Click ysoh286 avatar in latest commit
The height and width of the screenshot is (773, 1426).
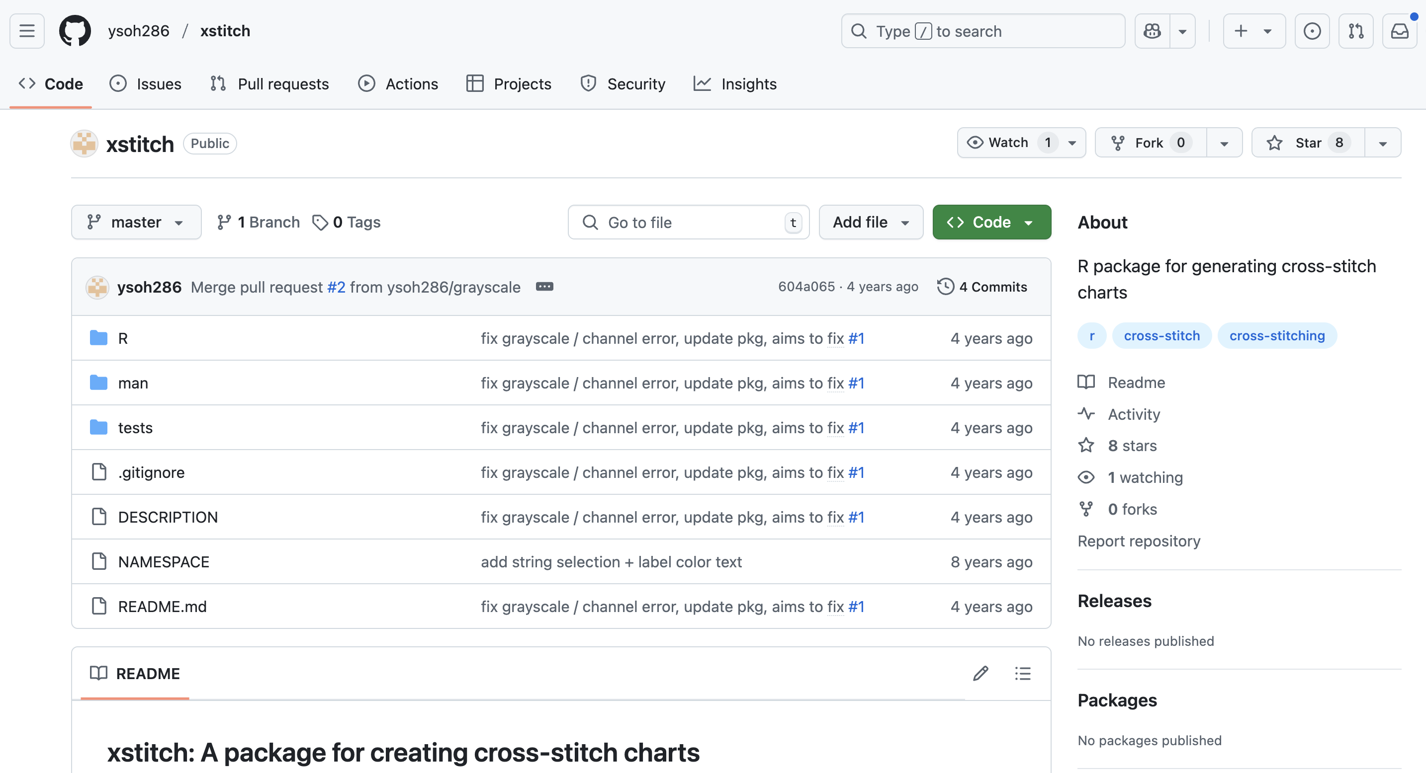[97, 287]
